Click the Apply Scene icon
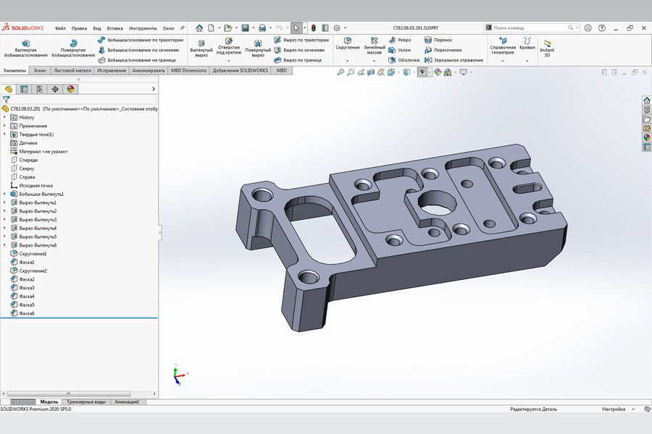Image resolution: width=652 pixels, height=434 pixels. pos(448,72)
